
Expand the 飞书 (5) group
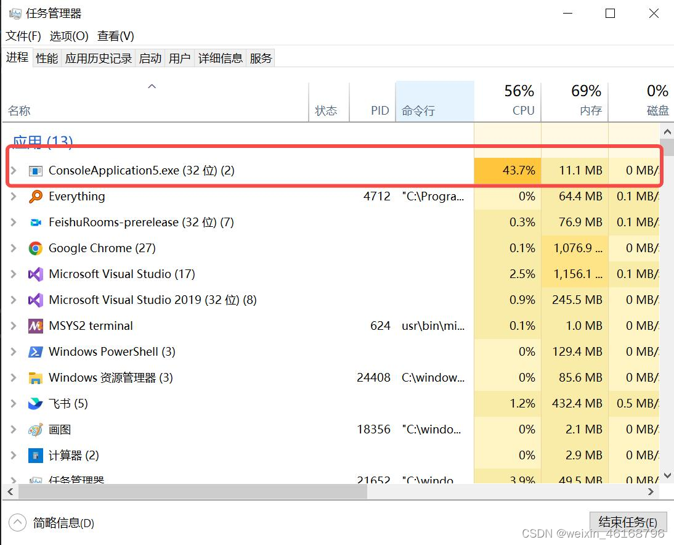point(14,403)
